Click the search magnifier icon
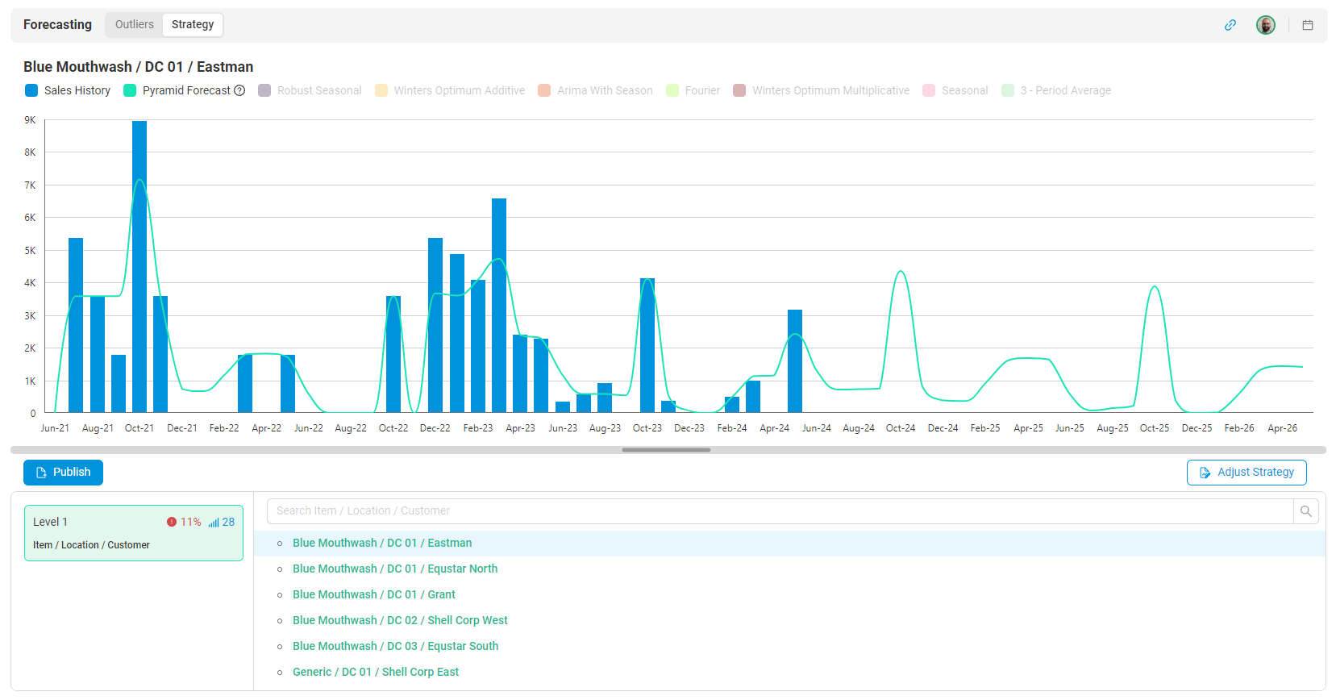1336x700 pixels. click(x=1306, y=511)
